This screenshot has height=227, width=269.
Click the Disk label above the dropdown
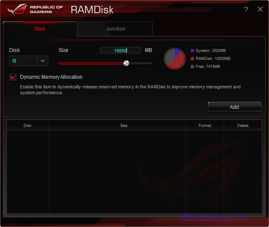14,50
